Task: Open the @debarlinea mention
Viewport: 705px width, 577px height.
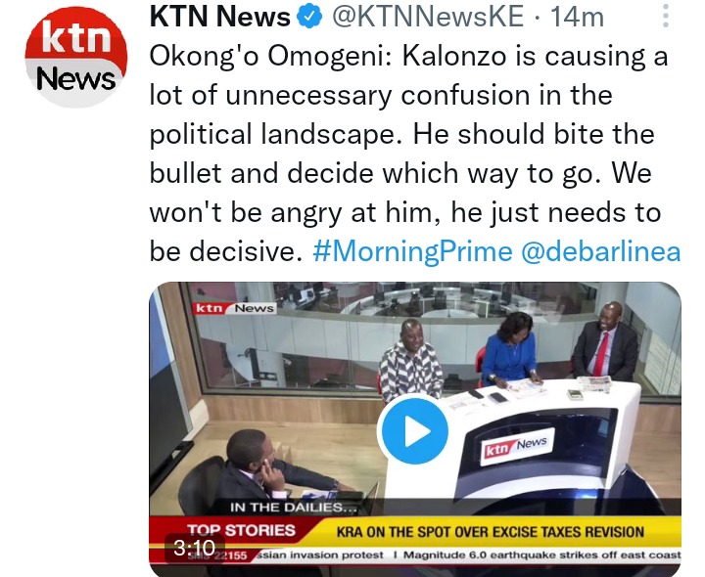Action: coord(601,251)
